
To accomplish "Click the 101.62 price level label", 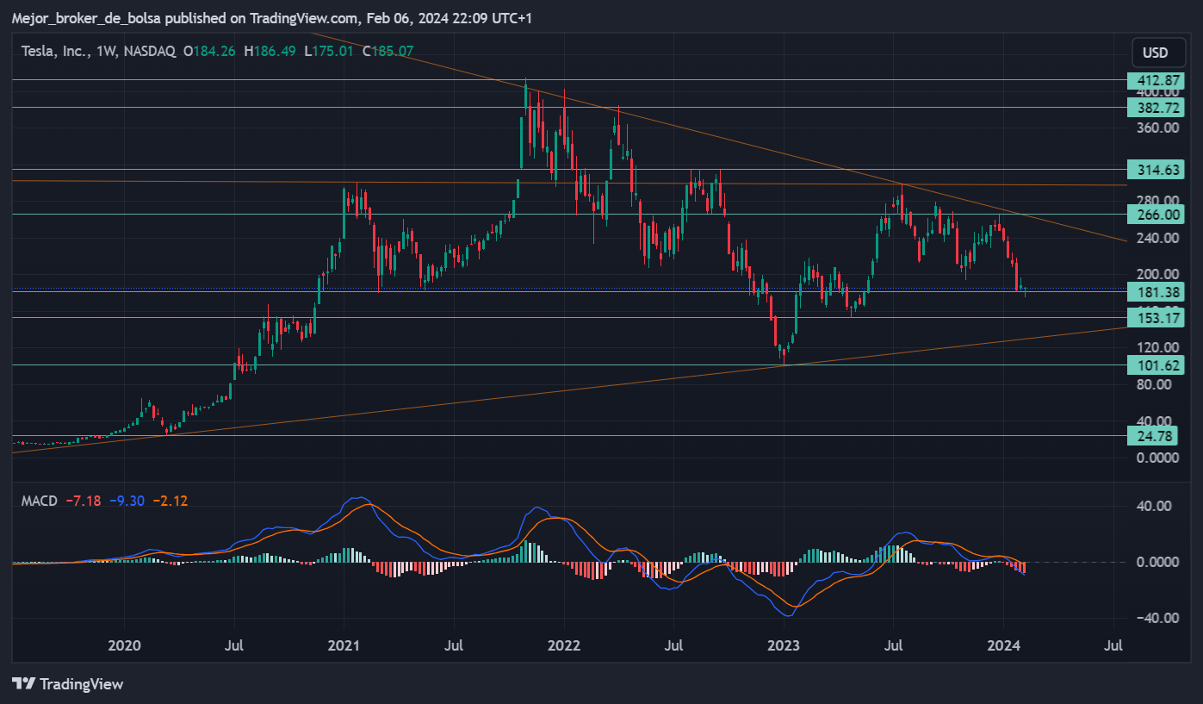I will [1156, 365].
